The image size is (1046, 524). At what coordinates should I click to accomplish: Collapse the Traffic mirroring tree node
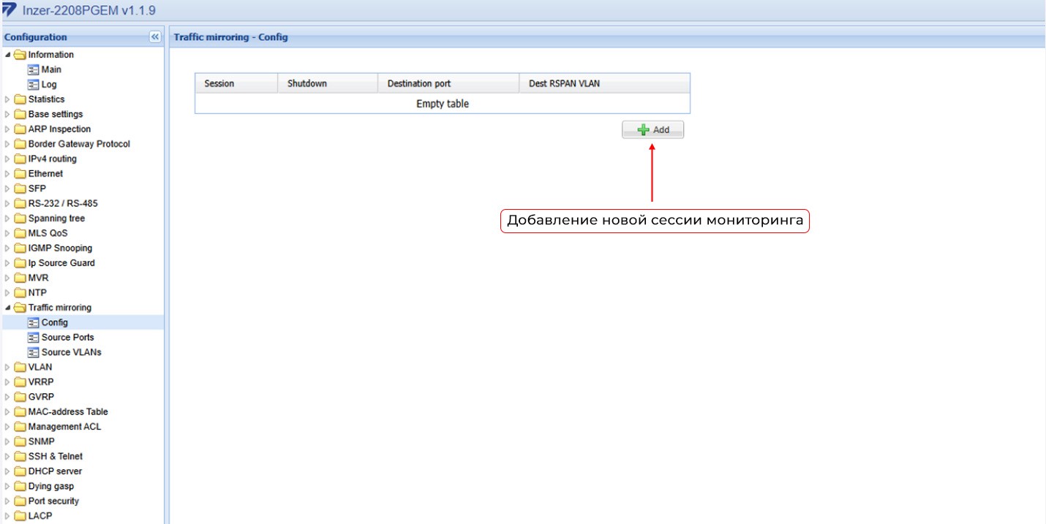tap(7, 308)
